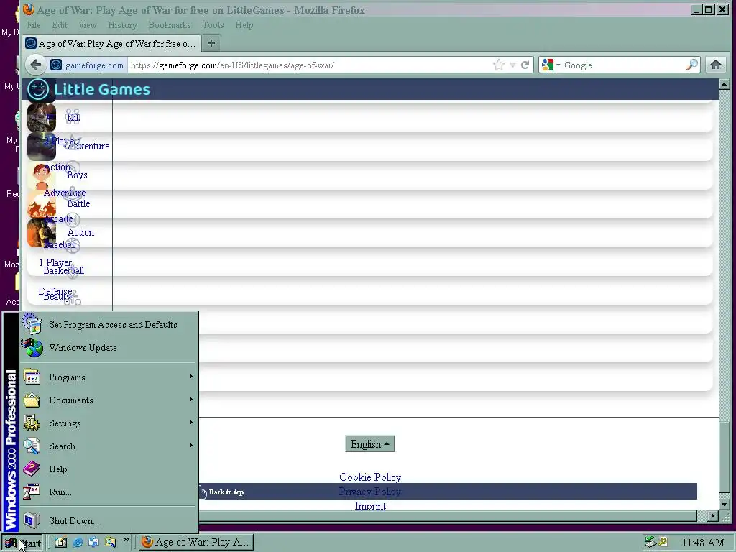Image resolution: width=736 pixels, height=552 pixels.
Task: Expand the Documents submenu
Action: point(109,400)
